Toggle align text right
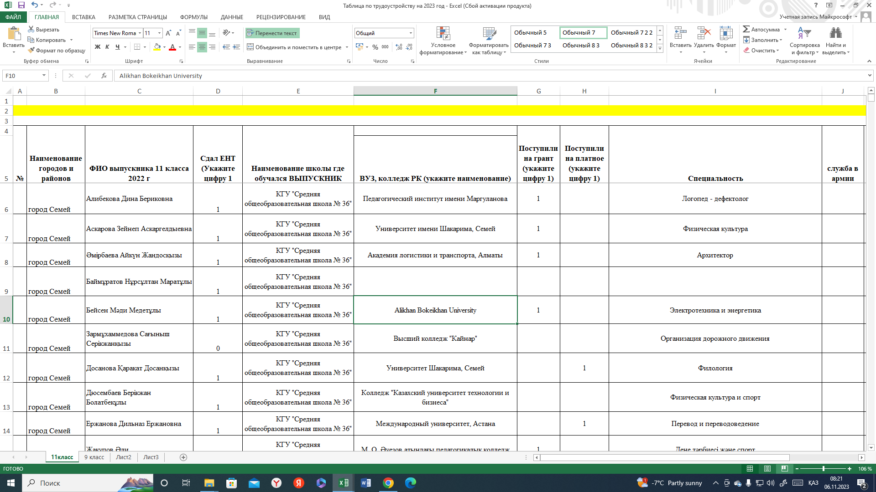The height and width of the screenshot is (492, 876). point(212,47)
